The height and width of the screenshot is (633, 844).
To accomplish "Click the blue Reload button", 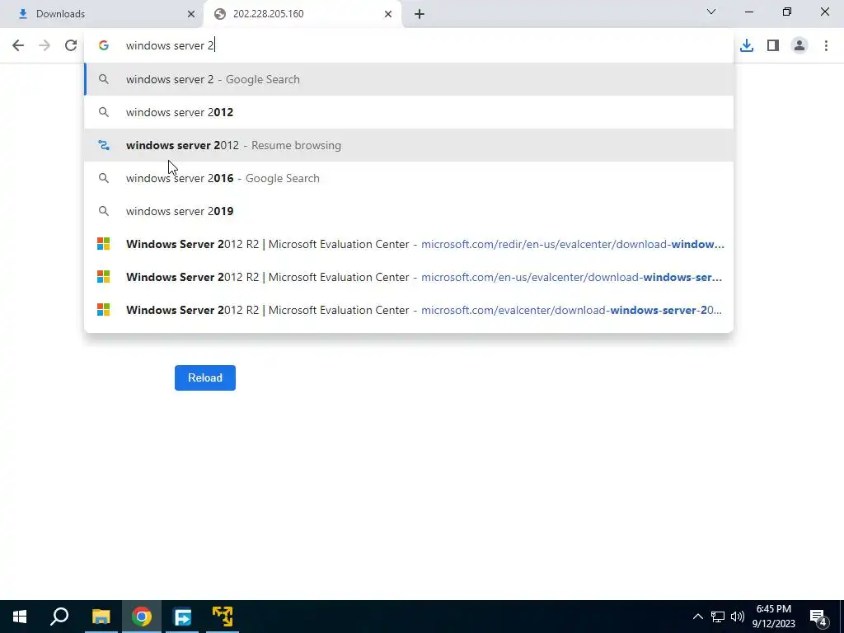I will point(205,377).
